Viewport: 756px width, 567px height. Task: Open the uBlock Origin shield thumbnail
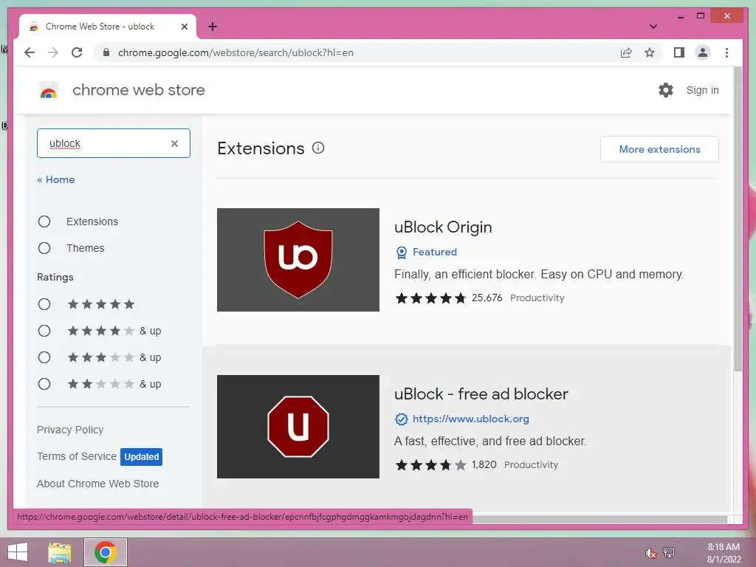click(x=298, y=260)
